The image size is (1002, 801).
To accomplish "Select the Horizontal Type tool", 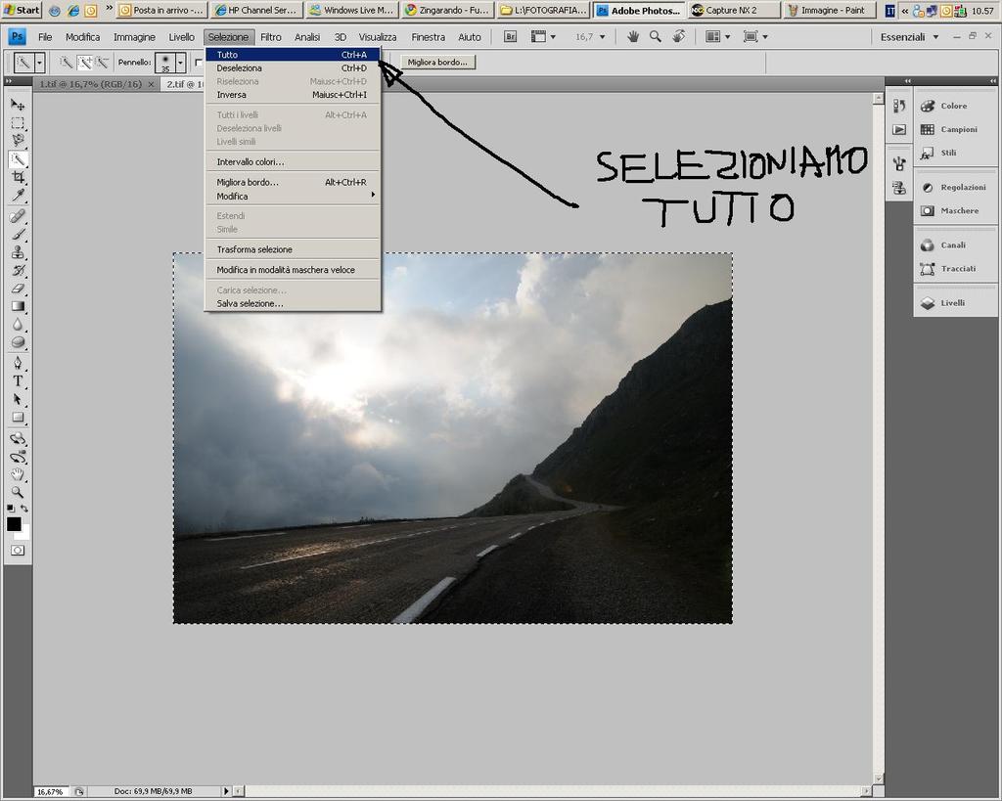I will [x=18, y=380].
